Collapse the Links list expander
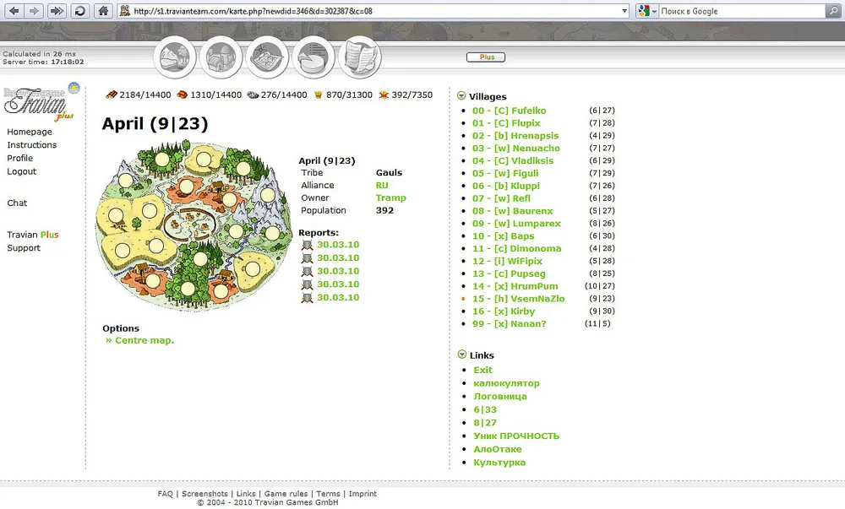 [462, 354]
